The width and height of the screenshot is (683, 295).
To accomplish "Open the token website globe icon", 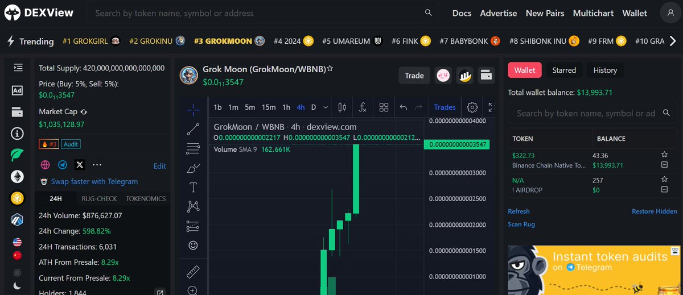I will pyautogui.click(x=45, y=165).
